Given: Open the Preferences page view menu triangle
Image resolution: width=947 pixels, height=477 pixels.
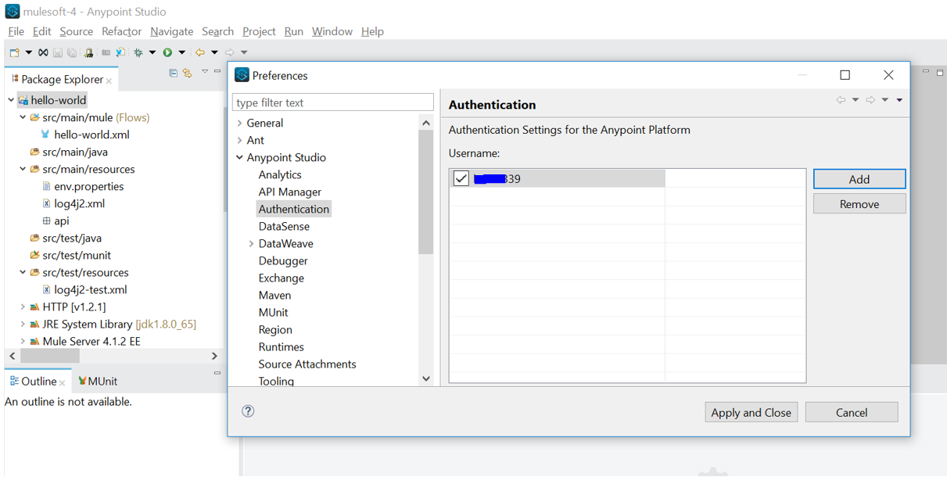Looking at the screenshot, I should click(x=899, y=100).
